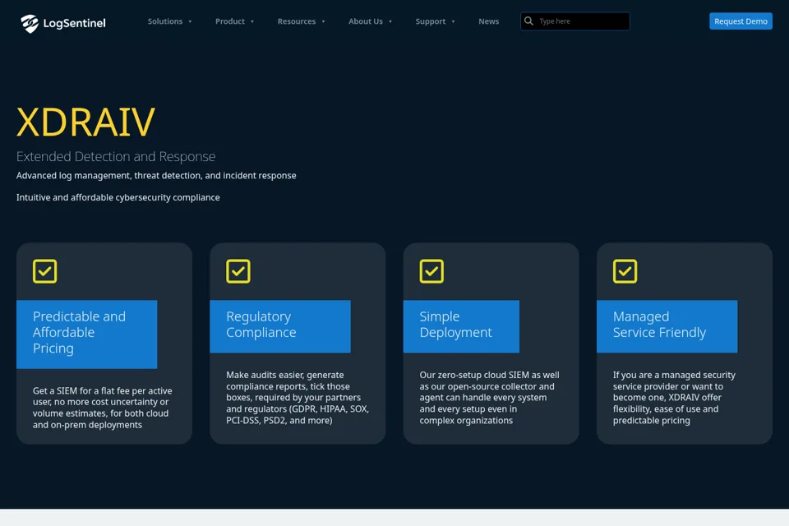This screenshot has height=526, width=789.
Task: Go to the News page
Action: tap(488, 21)
